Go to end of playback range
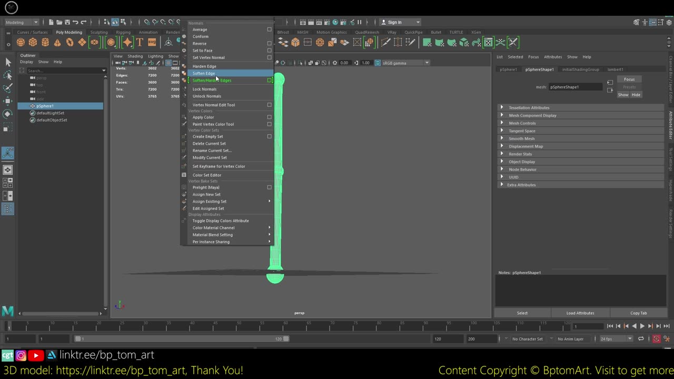This screenshot has width=674, height=379. coord(667,326)
